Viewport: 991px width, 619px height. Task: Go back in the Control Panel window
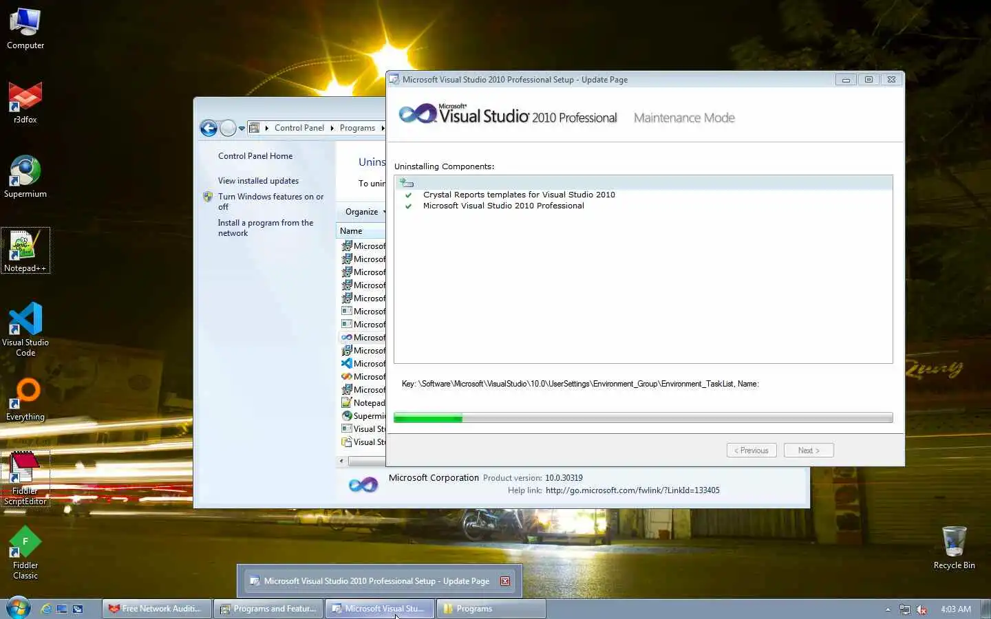click(209, 128)
